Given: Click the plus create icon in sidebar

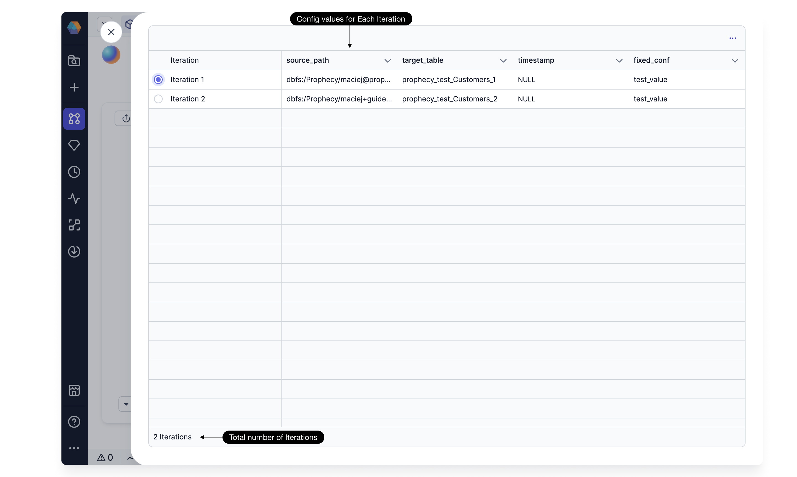Looking at the screenshot, I should [x=74, y=87].
